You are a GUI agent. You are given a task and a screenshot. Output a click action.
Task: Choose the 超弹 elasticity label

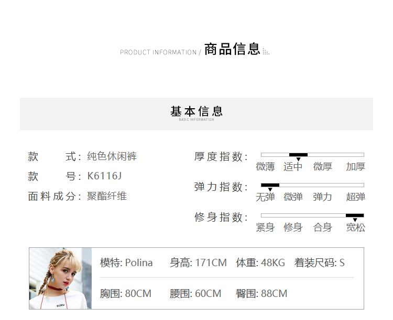(x=355, y=197)
